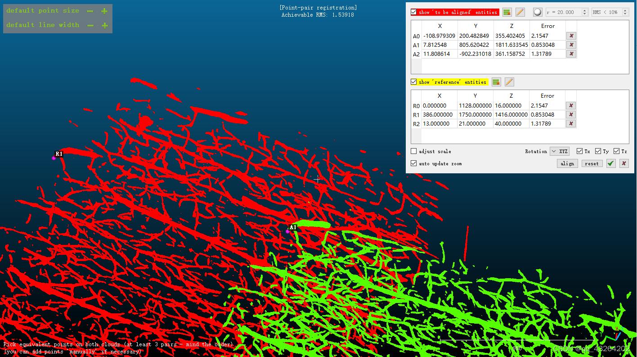637x357 pixels.
Task: Confirm the registration with the green checkmark
Action: coord(610,163)
